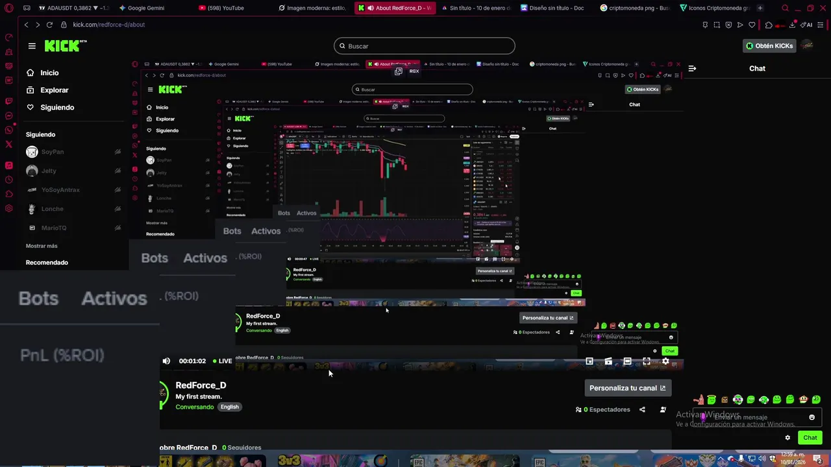The height and width of the screenshot is (467, 831).
Task: Switch to Diseño sin título tab
Action: [556, 8]
